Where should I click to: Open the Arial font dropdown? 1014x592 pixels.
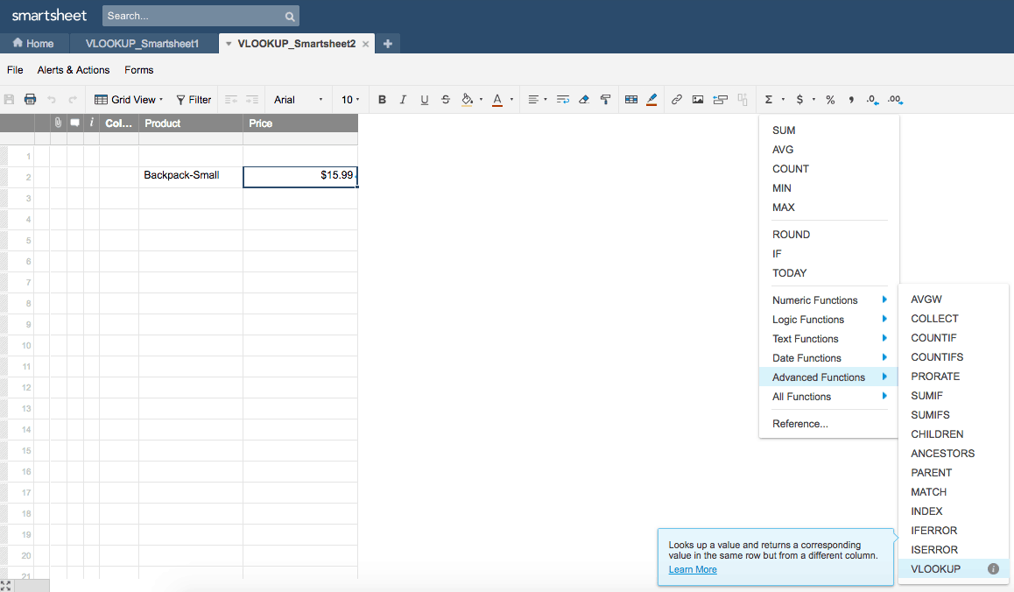click(x=298, y=100)
